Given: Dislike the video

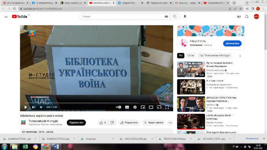Looking at the screenshot, I should [112, 123].
